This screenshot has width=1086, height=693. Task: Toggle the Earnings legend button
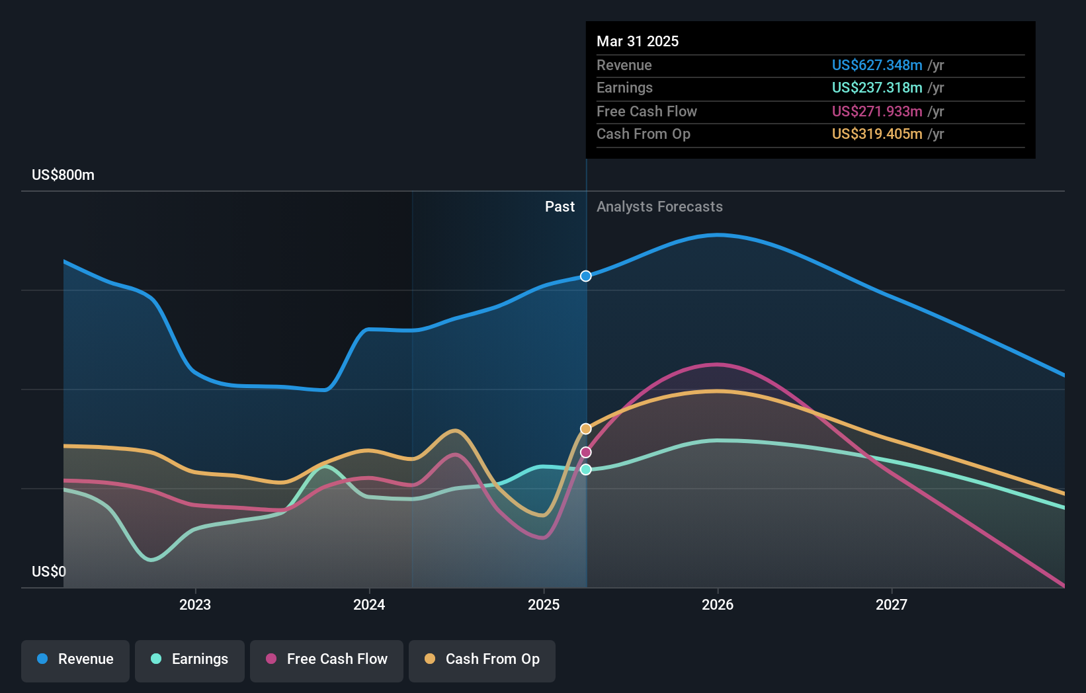coord(190,661)
